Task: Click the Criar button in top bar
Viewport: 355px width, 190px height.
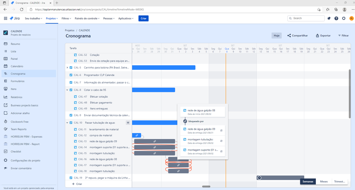Action: pyautogui.click(x=144, y=18)
